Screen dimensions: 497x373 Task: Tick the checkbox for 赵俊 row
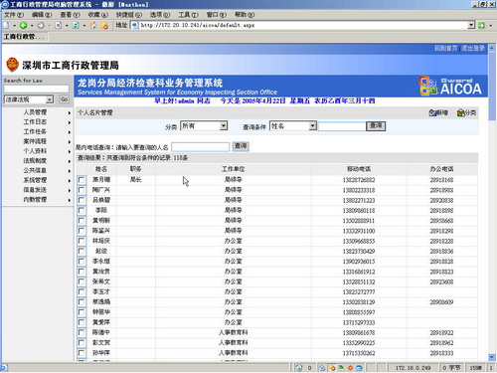pos(82,251)
